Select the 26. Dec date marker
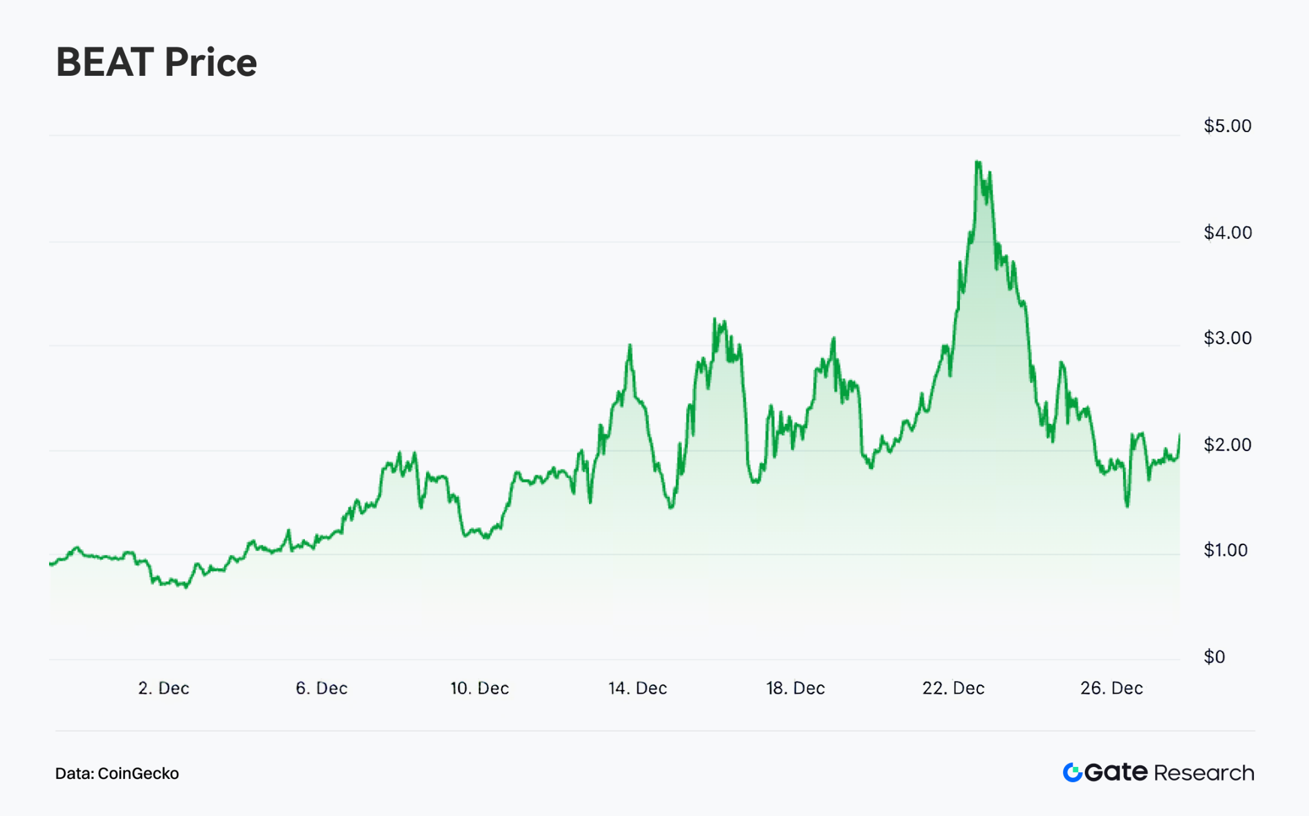 pos(1111,688)
